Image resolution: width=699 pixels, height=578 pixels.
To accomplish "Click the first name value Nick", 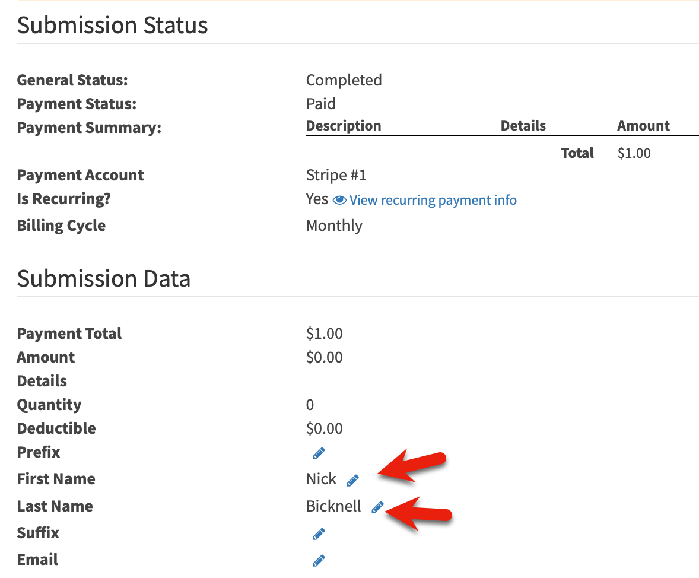I will coord(321,479).
